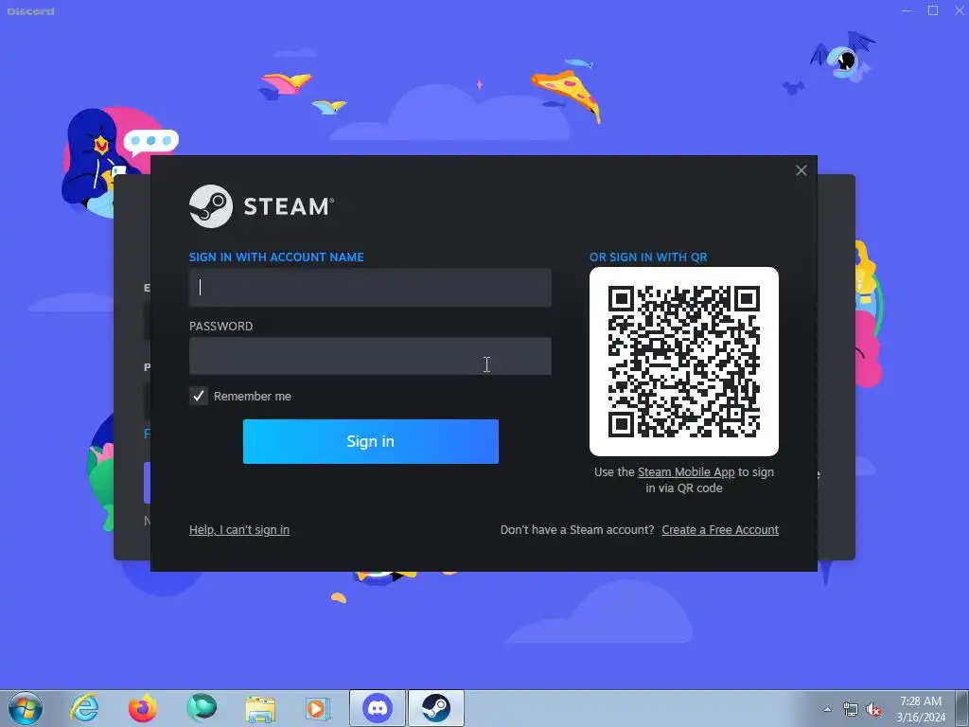Minimize the Discord window
Image resolution: width=969 pixels, height=727 pixels.
907,10
